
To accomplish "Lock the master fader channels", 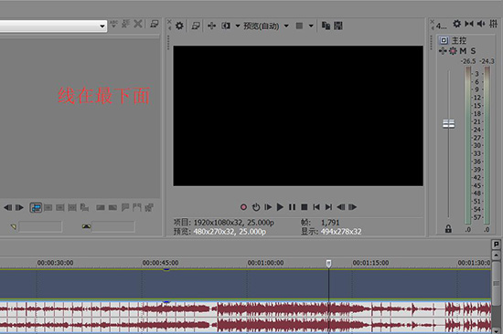I will (448, 228).
